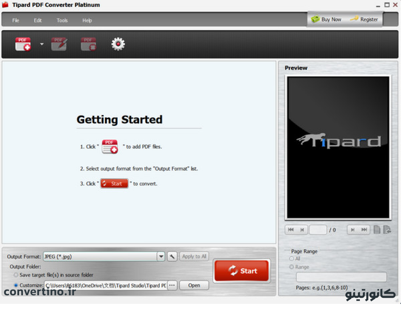The width and height of the screenshot is (401, 309).
Task: Open the Output Format dropdown arrow
Action: (x=161, y=256)
